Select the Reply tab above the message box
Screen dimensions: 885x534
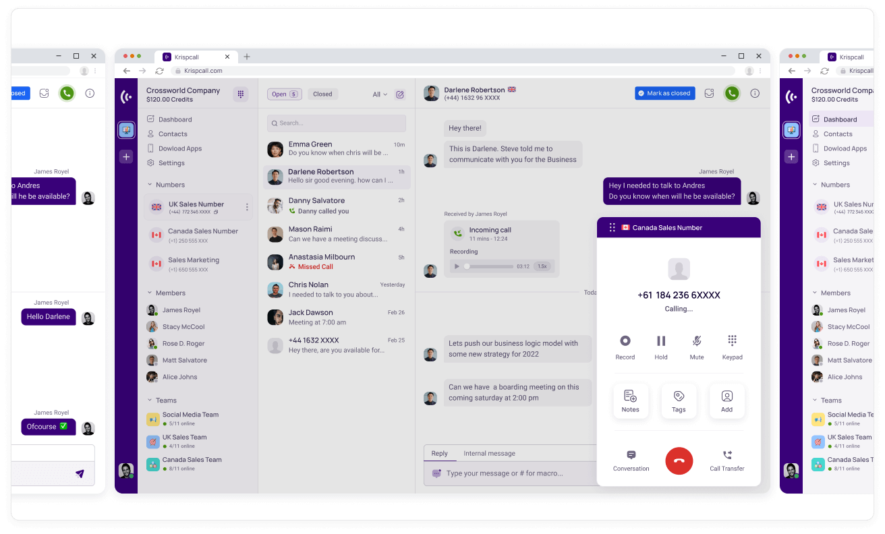click(440, 454)
